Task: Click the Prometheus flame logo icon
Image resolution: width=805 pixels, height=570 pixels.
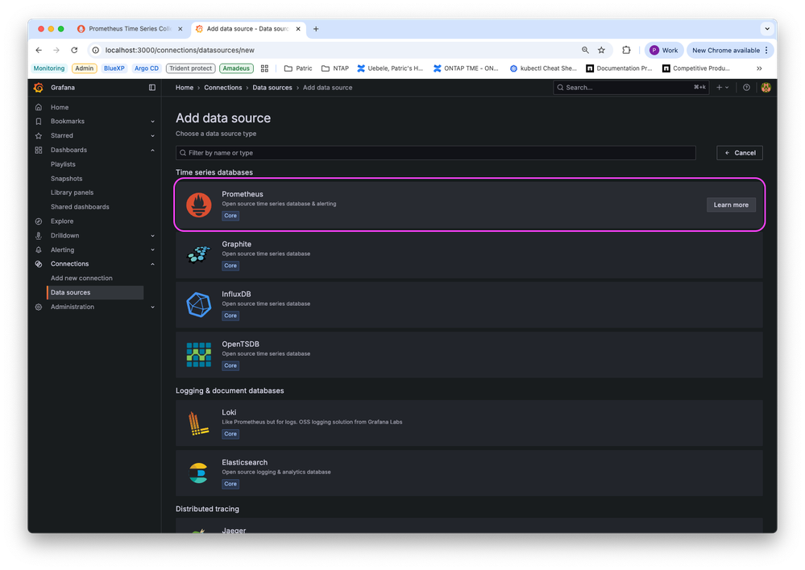Action: [x=199, y=204]
